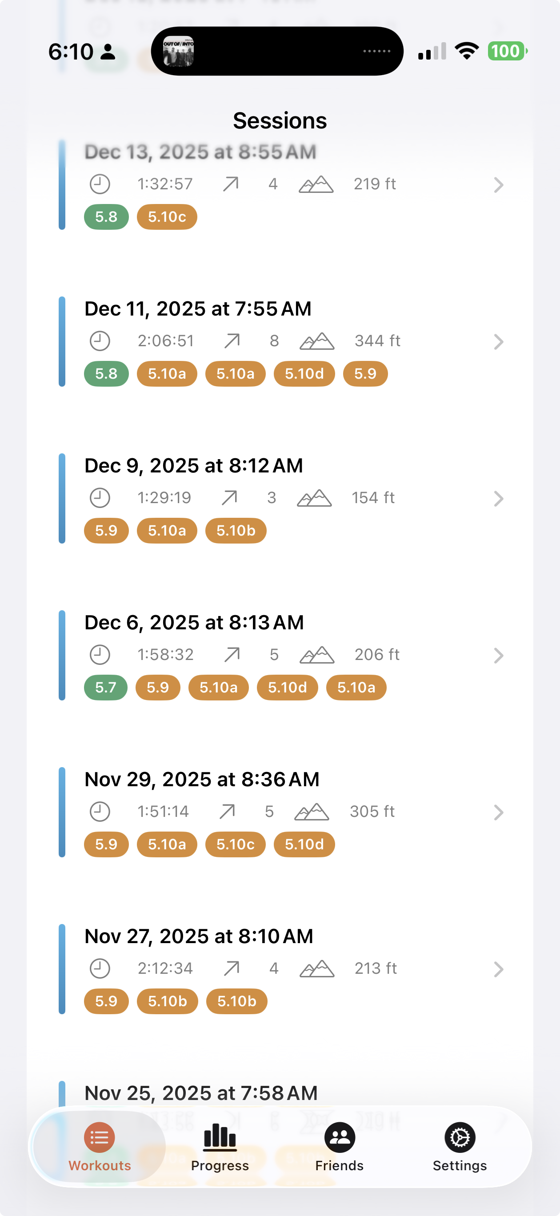Tap the orange 5.10c badge on Dec 13
This screenshot has height=1216, width=560.
click(x=167, y=217)
